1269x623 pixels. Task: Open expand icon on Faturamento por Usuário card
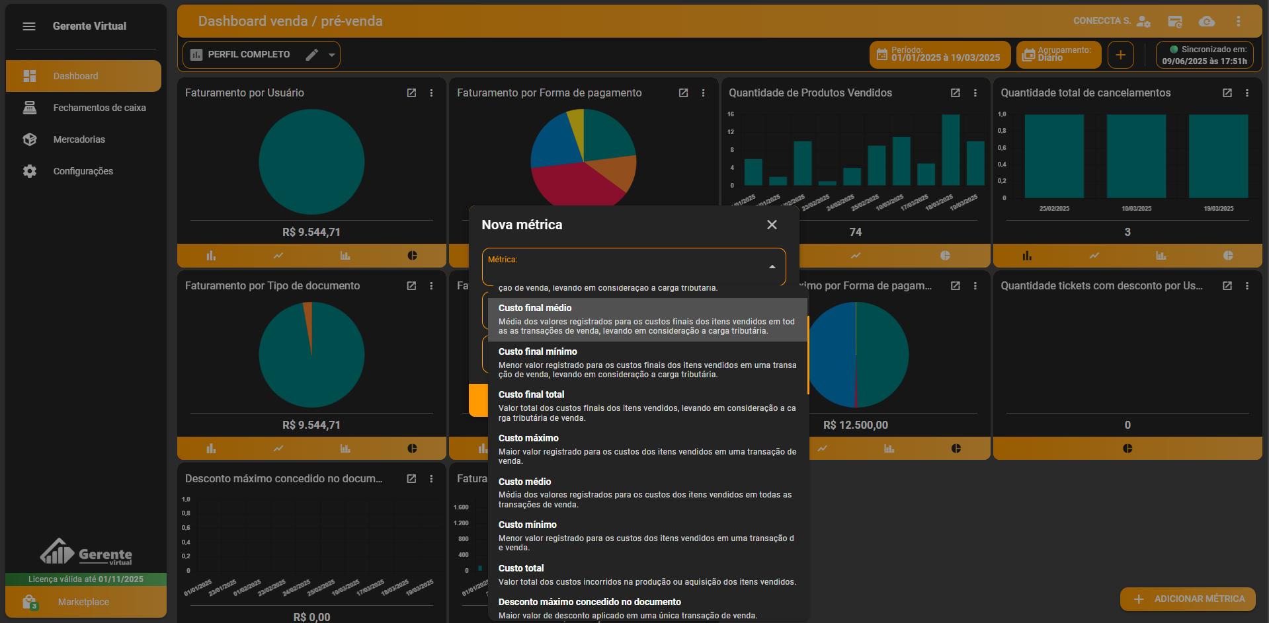tap(411, 93)
